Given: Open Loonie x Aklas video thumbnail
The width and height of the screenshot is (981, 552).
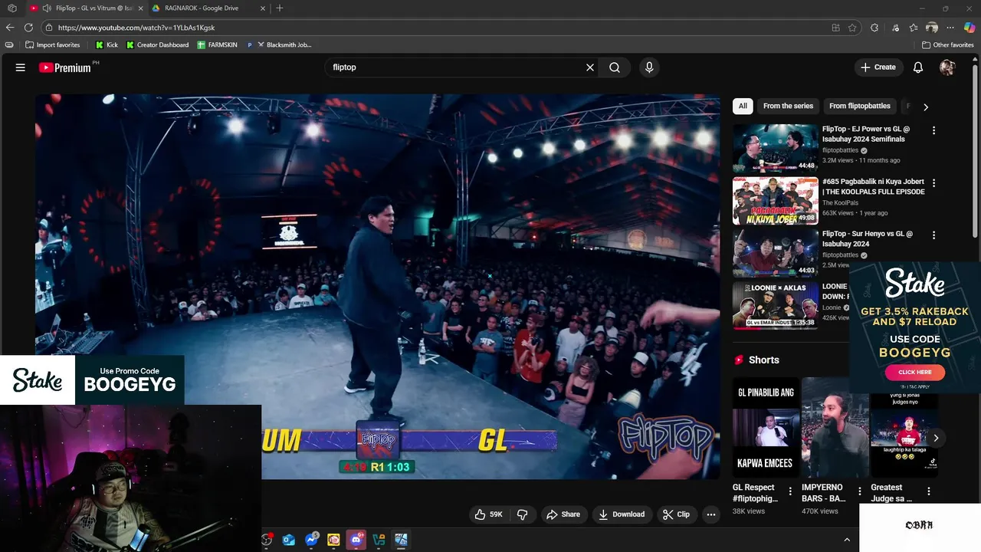Looking at the screenshot, I should (775, 306).
